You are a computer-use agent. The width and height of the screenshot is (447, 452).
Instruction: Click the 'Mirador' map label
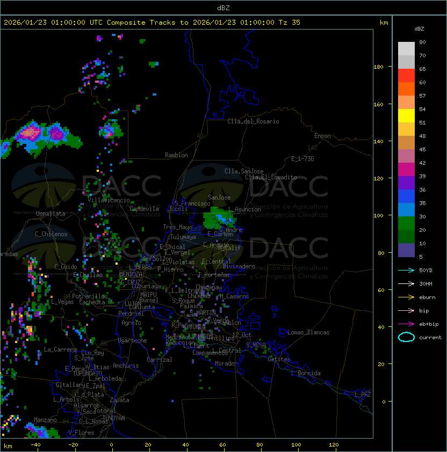pos(227,363)
